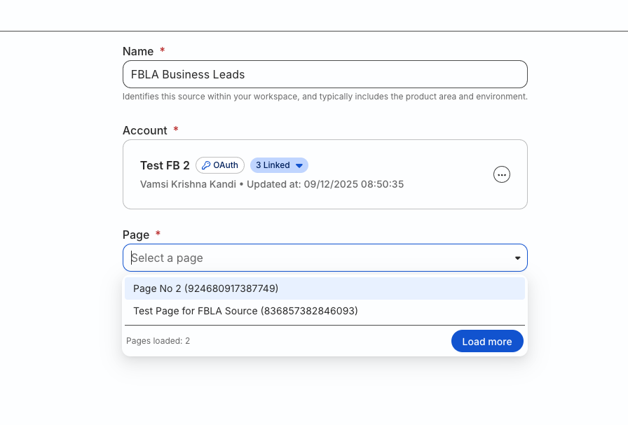Click the Name helper description text
The image size is (628, 425).
pos(325,97)
